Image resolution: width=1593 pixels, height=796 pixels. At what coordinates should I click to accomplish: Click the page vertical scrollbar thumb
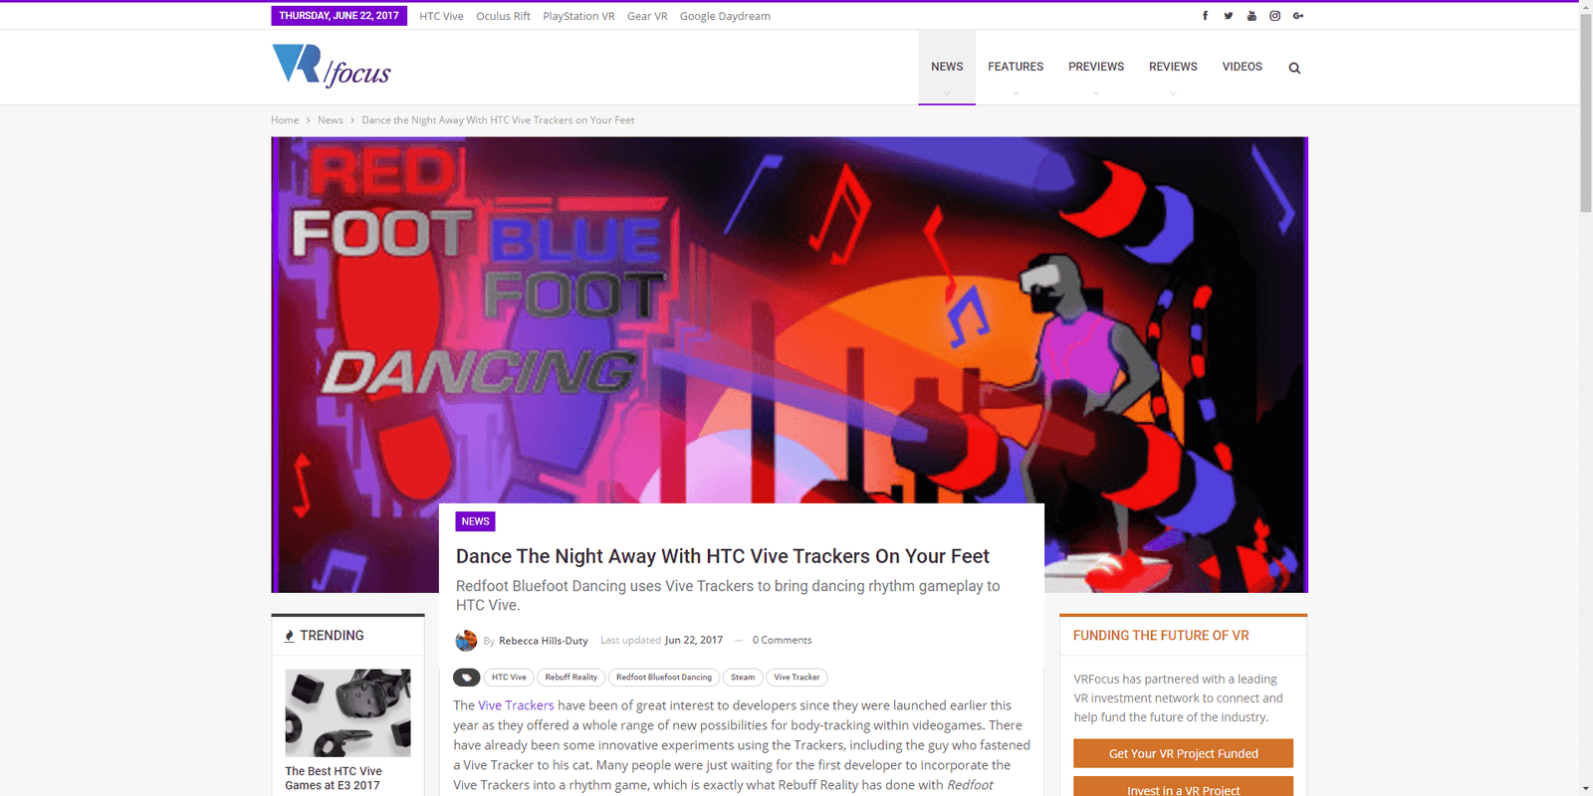pyautogui.click(x=1586, y=111)
